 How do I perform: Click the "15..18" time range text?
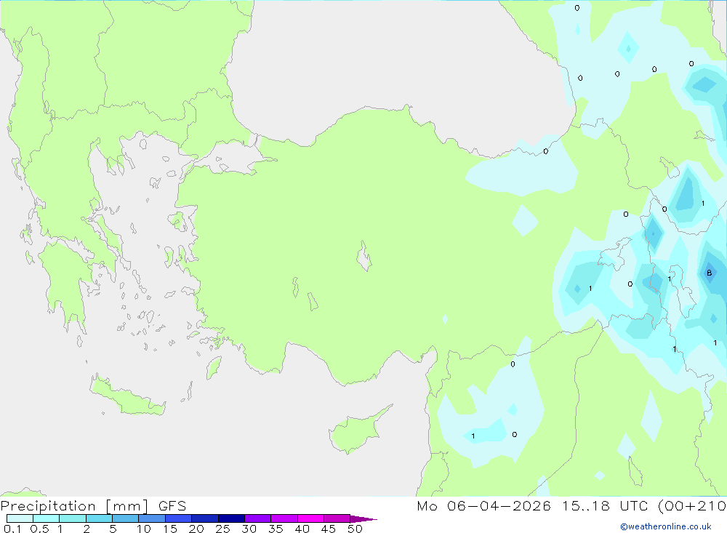click(x=585, y=505)
